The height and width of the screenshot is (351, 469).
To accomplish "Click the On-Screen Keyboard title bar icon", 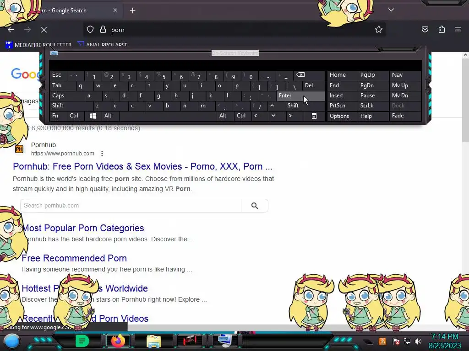I will [54, 53].
